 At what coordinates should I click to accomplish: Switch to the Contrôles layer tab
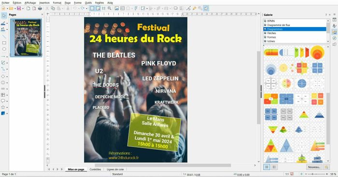tap(95, 169)
